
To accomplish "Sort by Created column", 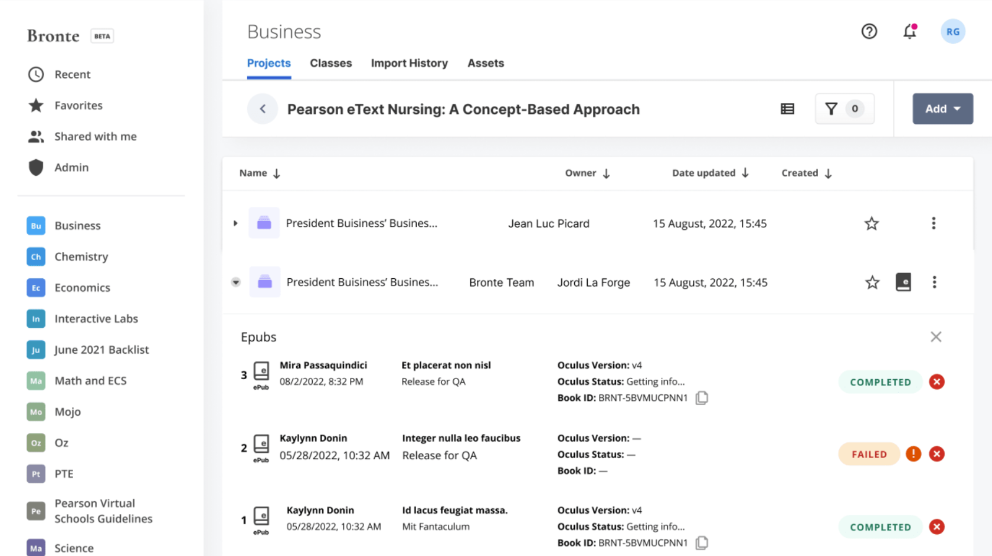I will pyautogui.click(x=807, y=173).
